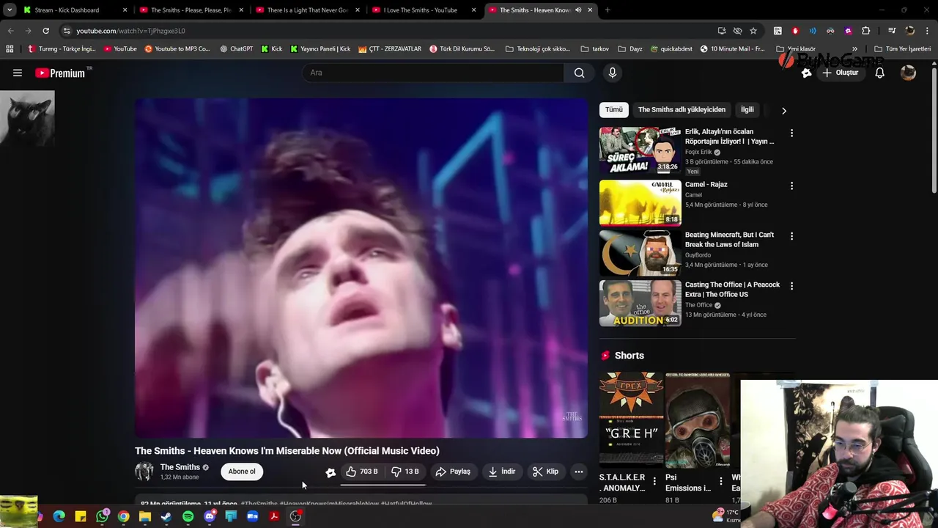Screen dimensions: 938x528
Task: Start voice search with the microphone
Action: [x=613, y=73]
